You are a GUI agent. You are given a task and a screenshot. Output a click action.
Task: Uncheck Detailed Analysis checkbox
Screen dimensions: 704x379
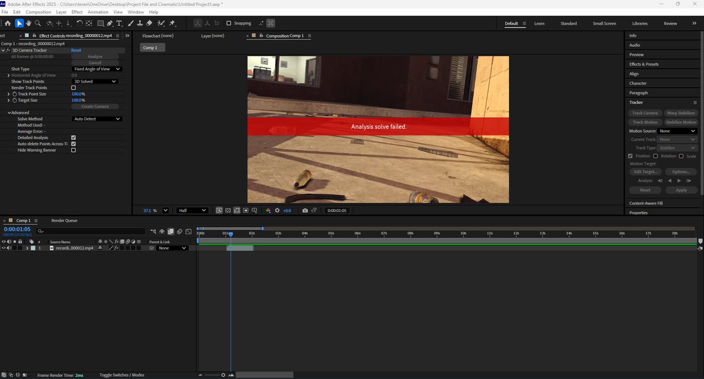73,138
